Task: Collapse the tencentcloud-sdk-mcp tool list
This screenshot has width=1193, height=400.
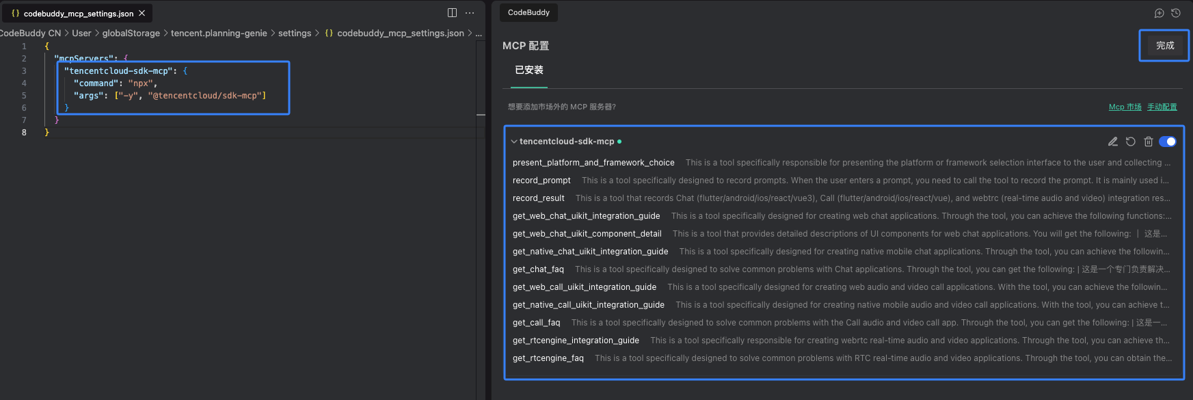Action: (x=514, y=142)
